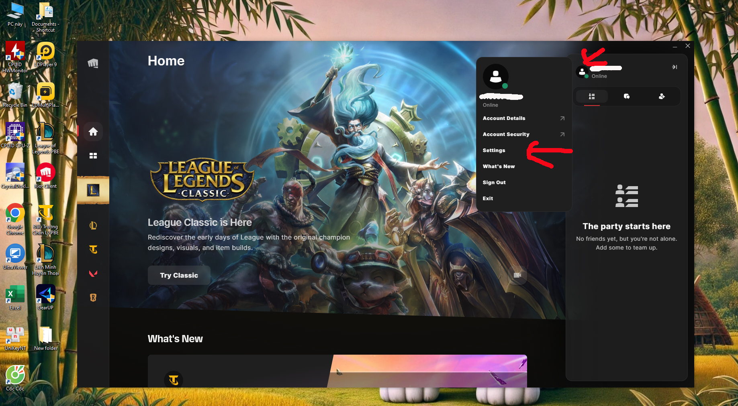Go to Home icon in sidebar
Screen dimensions: 738x406
pos(93,132)
